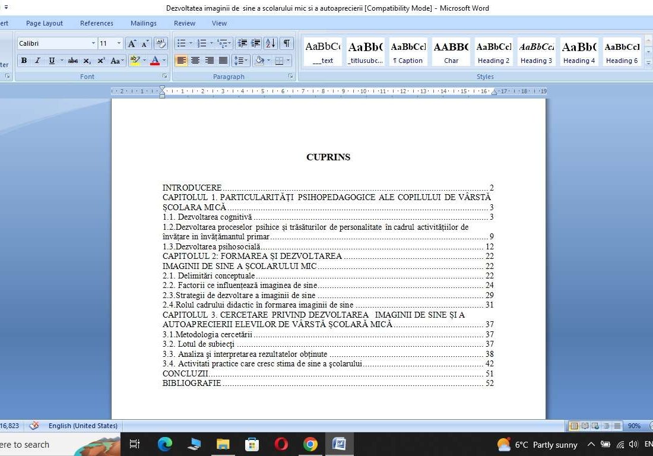Toggle Show/Hide paragraph marks
The height and width of the screenshot is (456, 653).
point(286,43)
